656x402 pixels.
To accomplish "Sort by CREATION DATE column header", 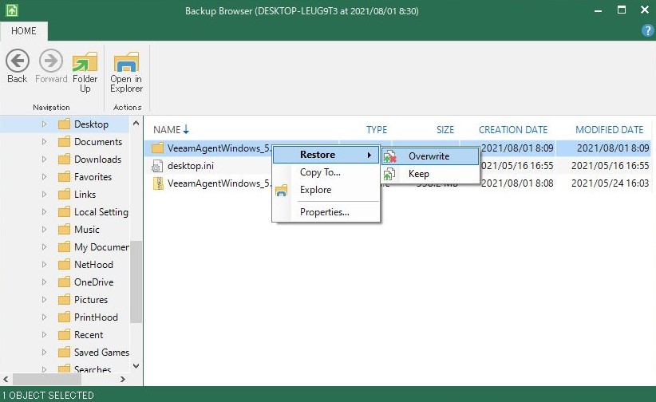I will coord(513,130).
